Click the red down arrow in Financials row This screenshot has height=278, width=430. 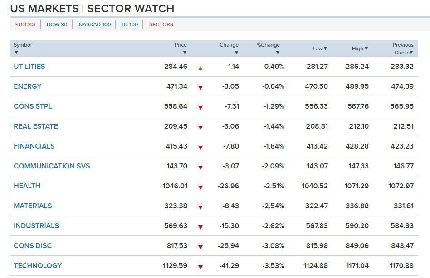[x=200, y=148]
